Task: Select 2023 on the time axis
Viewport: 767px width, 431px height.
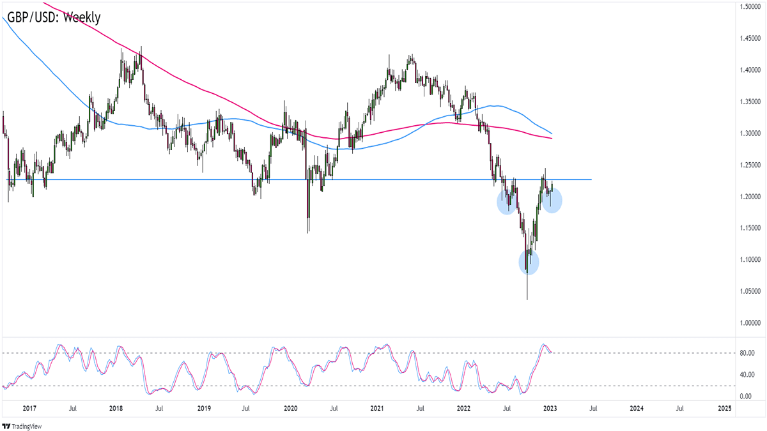Action: click(x=550, y=408)
